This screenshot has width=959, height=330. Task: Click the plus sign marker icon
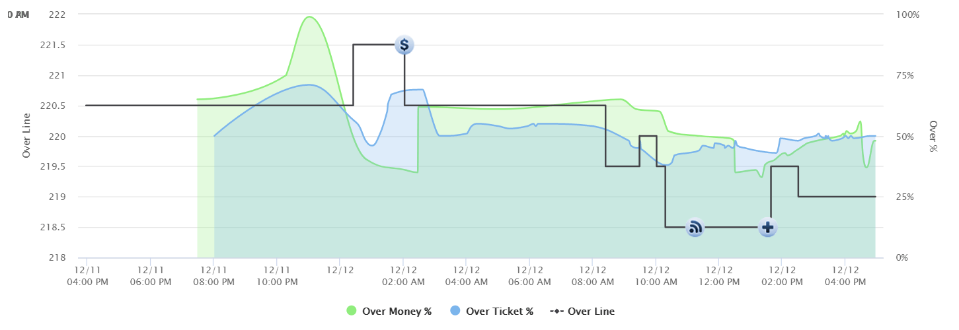pyautogui.click(x=767, y=228)
